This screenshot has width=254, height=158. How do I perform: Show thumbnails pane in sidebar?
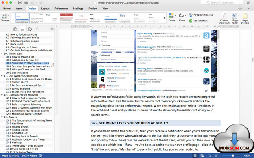tap(15, 29)
